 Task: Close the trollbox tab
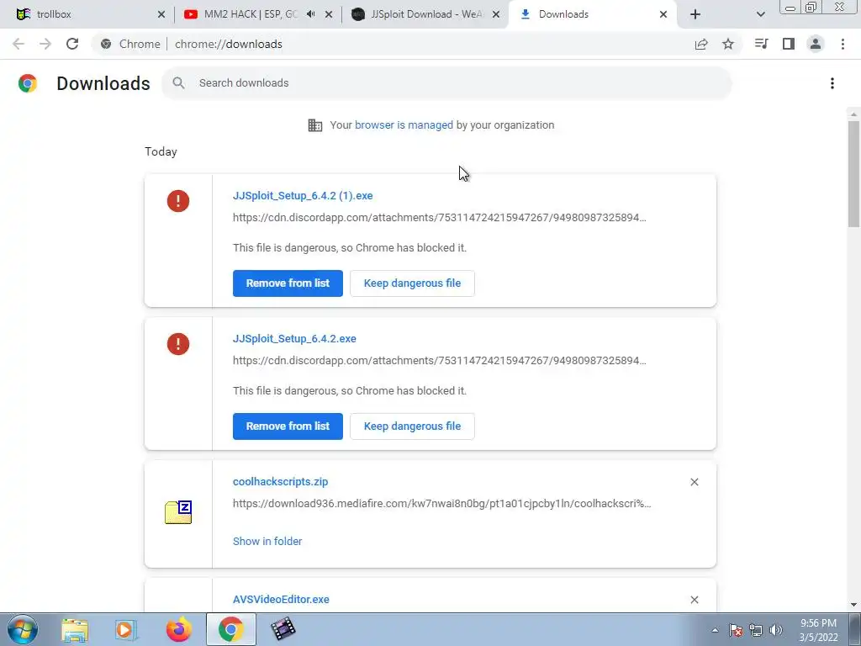[x=161, y=15]
